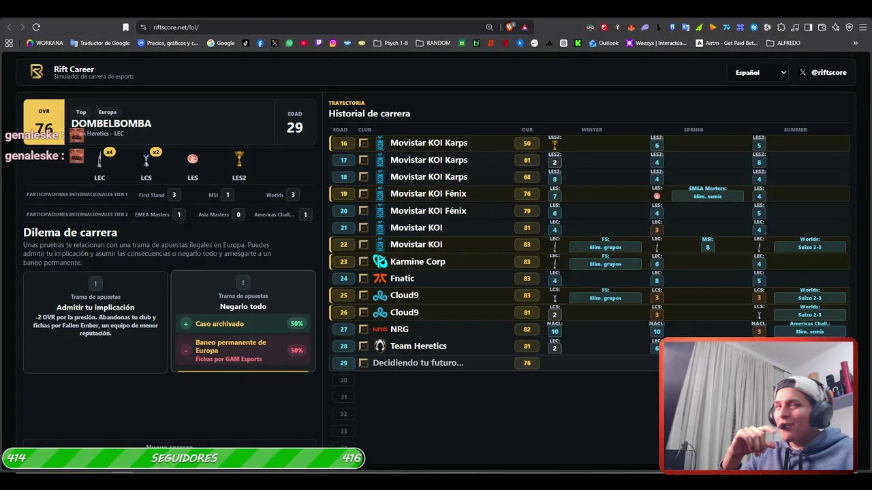Click the Movistar KOI Fénix age 19 row
Screen dimensions: 872x490
pos(589,194)
